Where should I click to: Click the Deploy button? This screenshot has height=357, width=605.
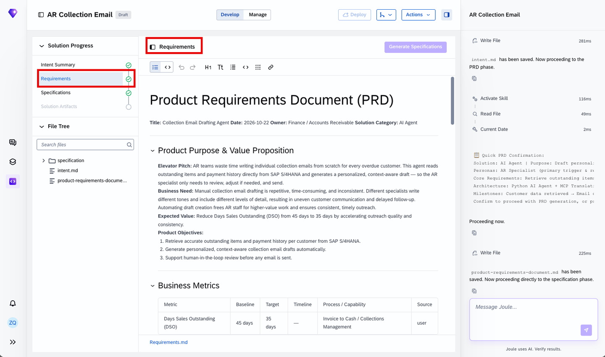point(355,15)
